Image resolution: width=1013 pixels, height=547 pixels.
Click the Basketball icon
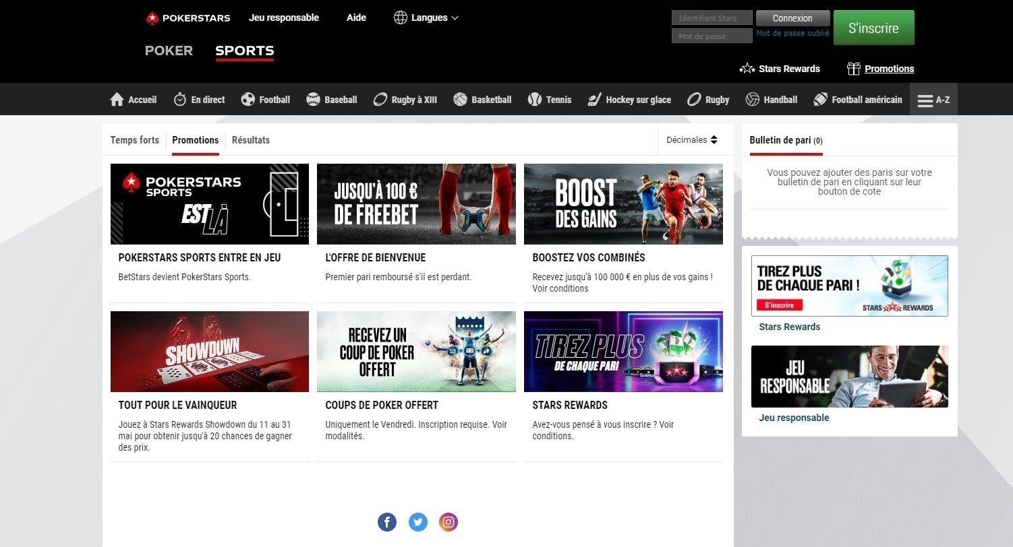[460, 100]
